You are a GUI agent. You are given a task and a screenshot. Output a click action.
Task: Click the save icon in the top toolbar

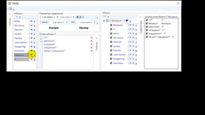coord(11,9)
